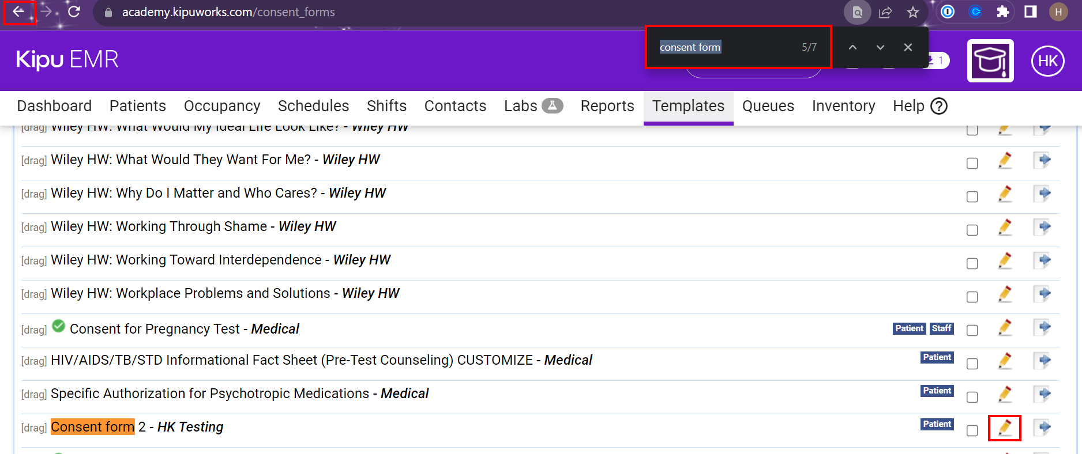Click the graduation cap academy icon
The width and height of the screenshot is (1082, 454).
[x=990, y=61]
